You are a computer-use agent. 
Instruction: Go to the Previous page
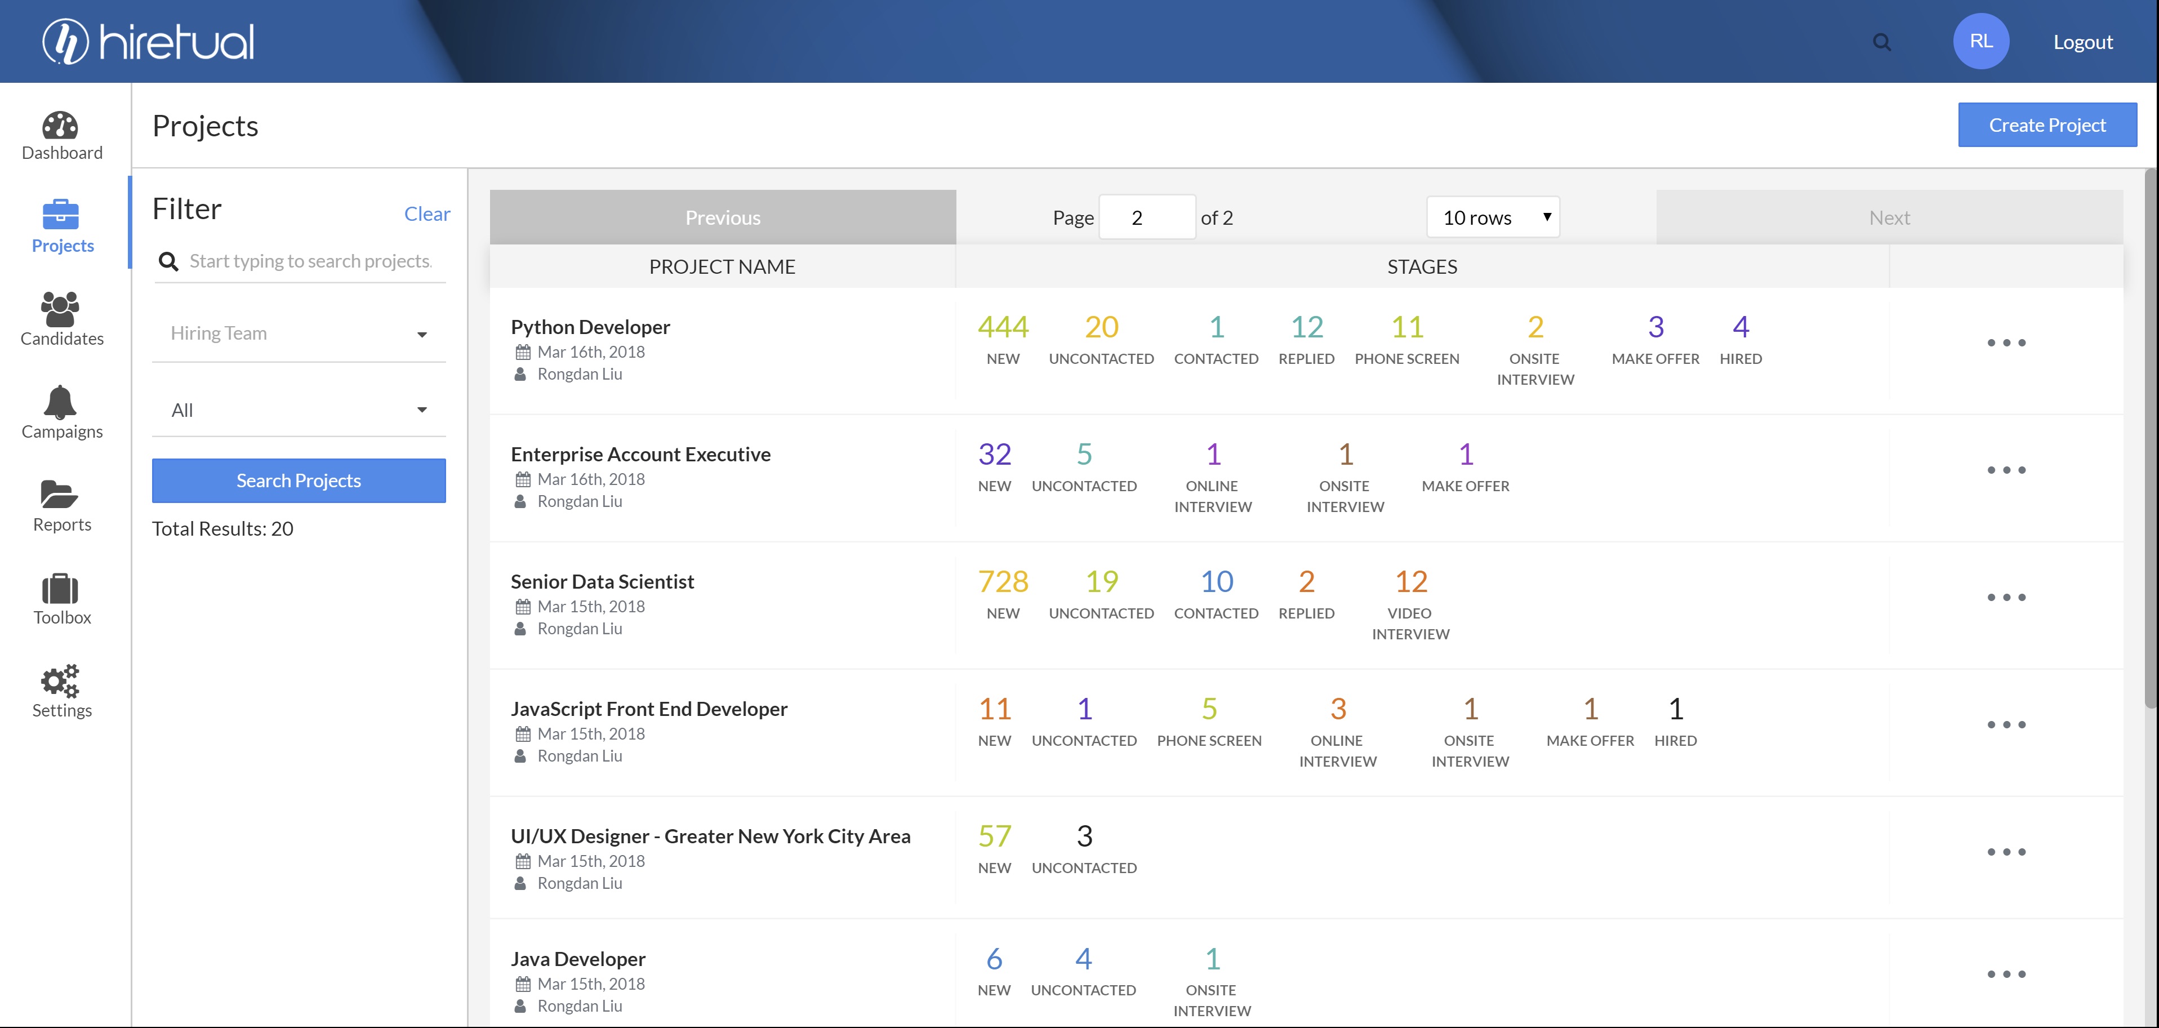tap(723, 217)
